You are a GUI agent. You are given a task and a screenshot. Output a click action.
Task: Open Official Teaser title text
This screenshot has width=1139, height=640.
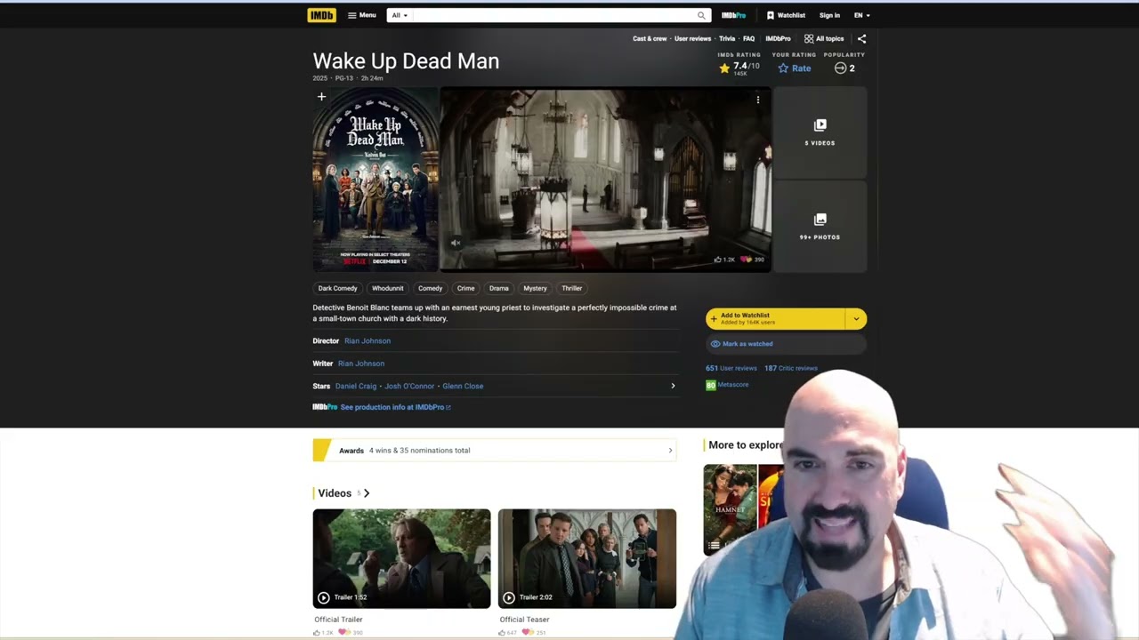524,620
